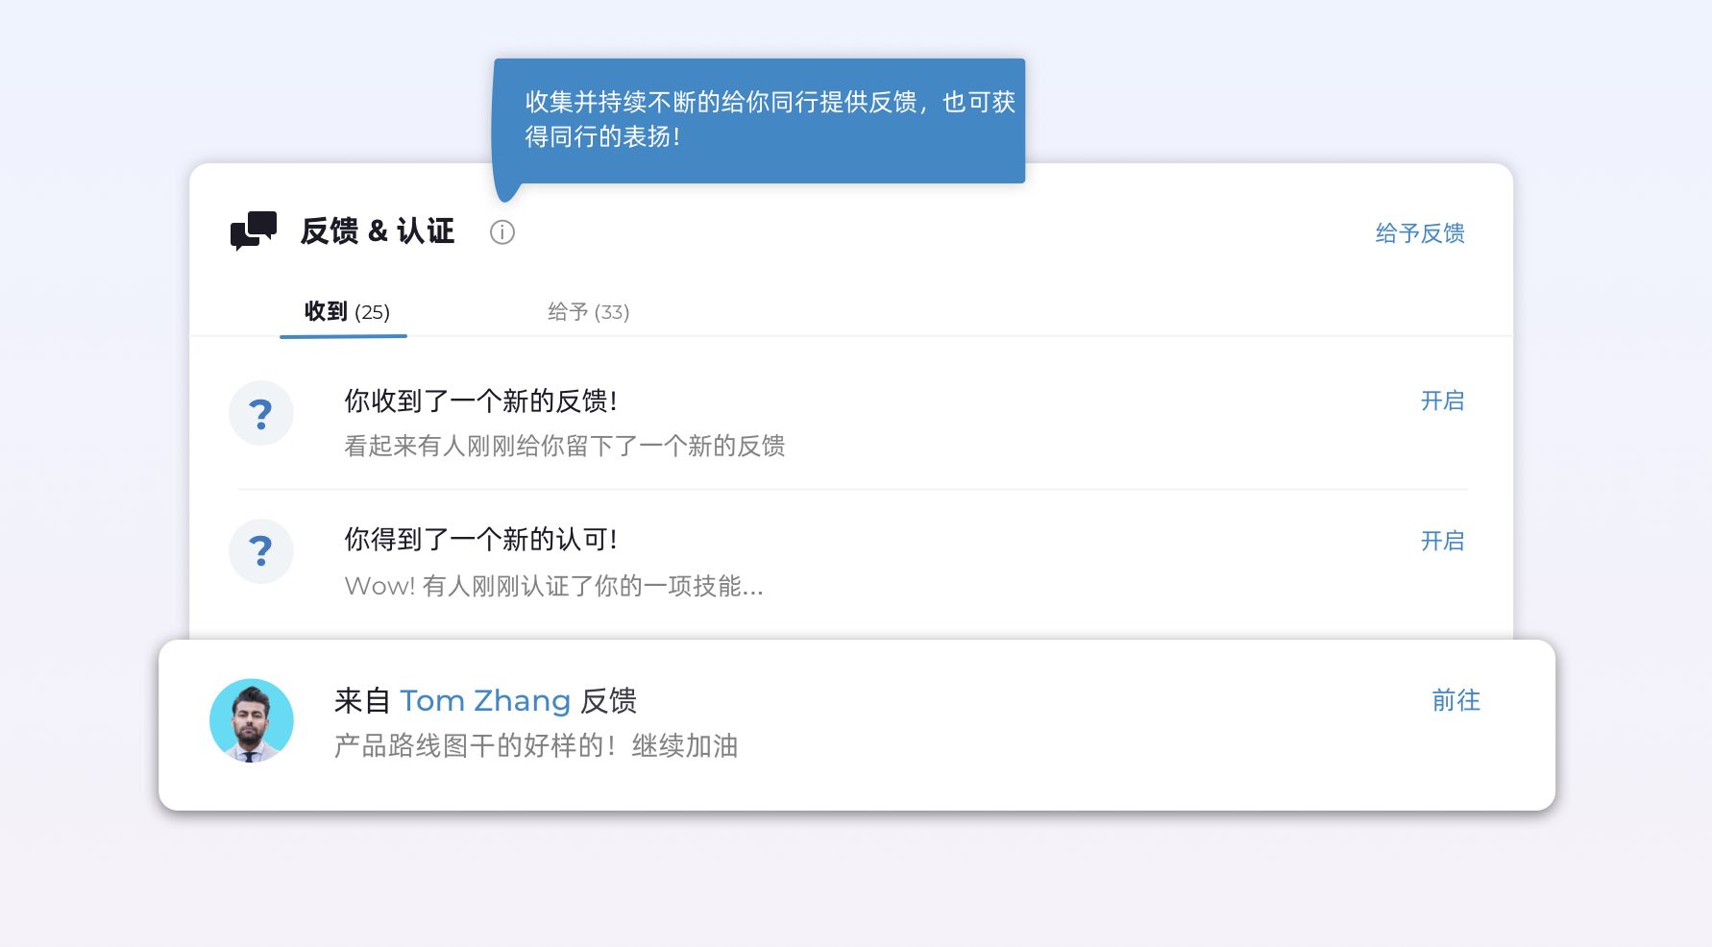Click the 反馈 & 认证 heading text
Screen dimensions: 1712x947
pyautogui.click(x=377, y=231)
